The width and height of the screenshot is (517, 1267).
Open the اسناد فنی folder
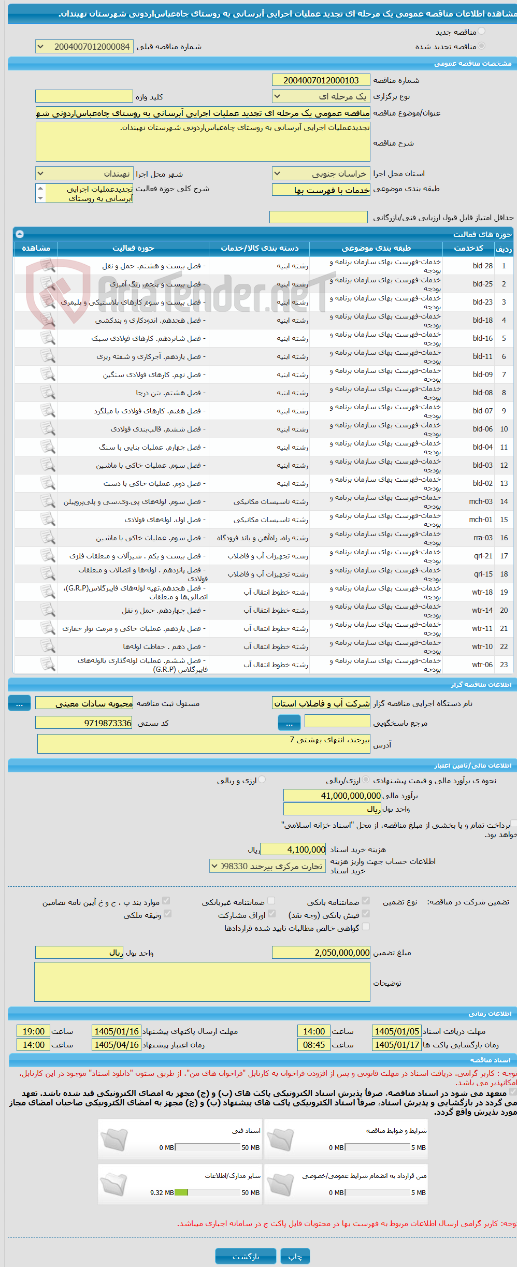point(114,1139)
